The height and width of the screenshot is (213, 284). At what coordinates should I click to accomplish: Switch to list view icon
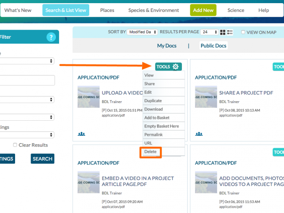point(230,32)
